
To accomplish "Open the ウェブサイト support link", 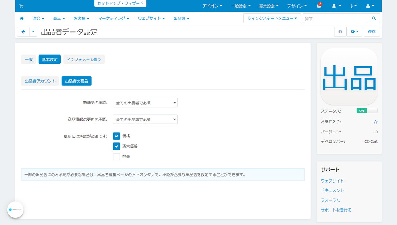I will pyautogui.click(x=332, y=181).
